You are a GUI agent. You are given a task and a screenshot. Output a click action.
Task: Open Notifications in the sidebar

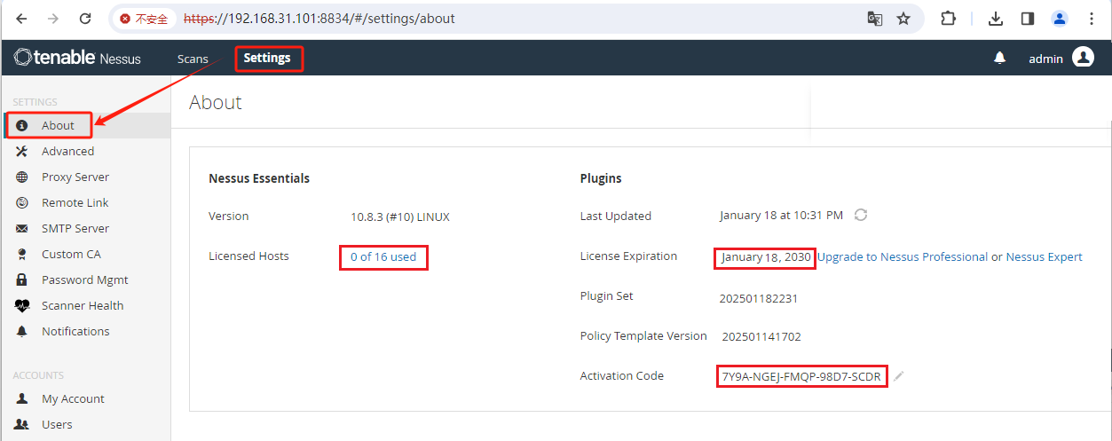[x=85, y=331]
